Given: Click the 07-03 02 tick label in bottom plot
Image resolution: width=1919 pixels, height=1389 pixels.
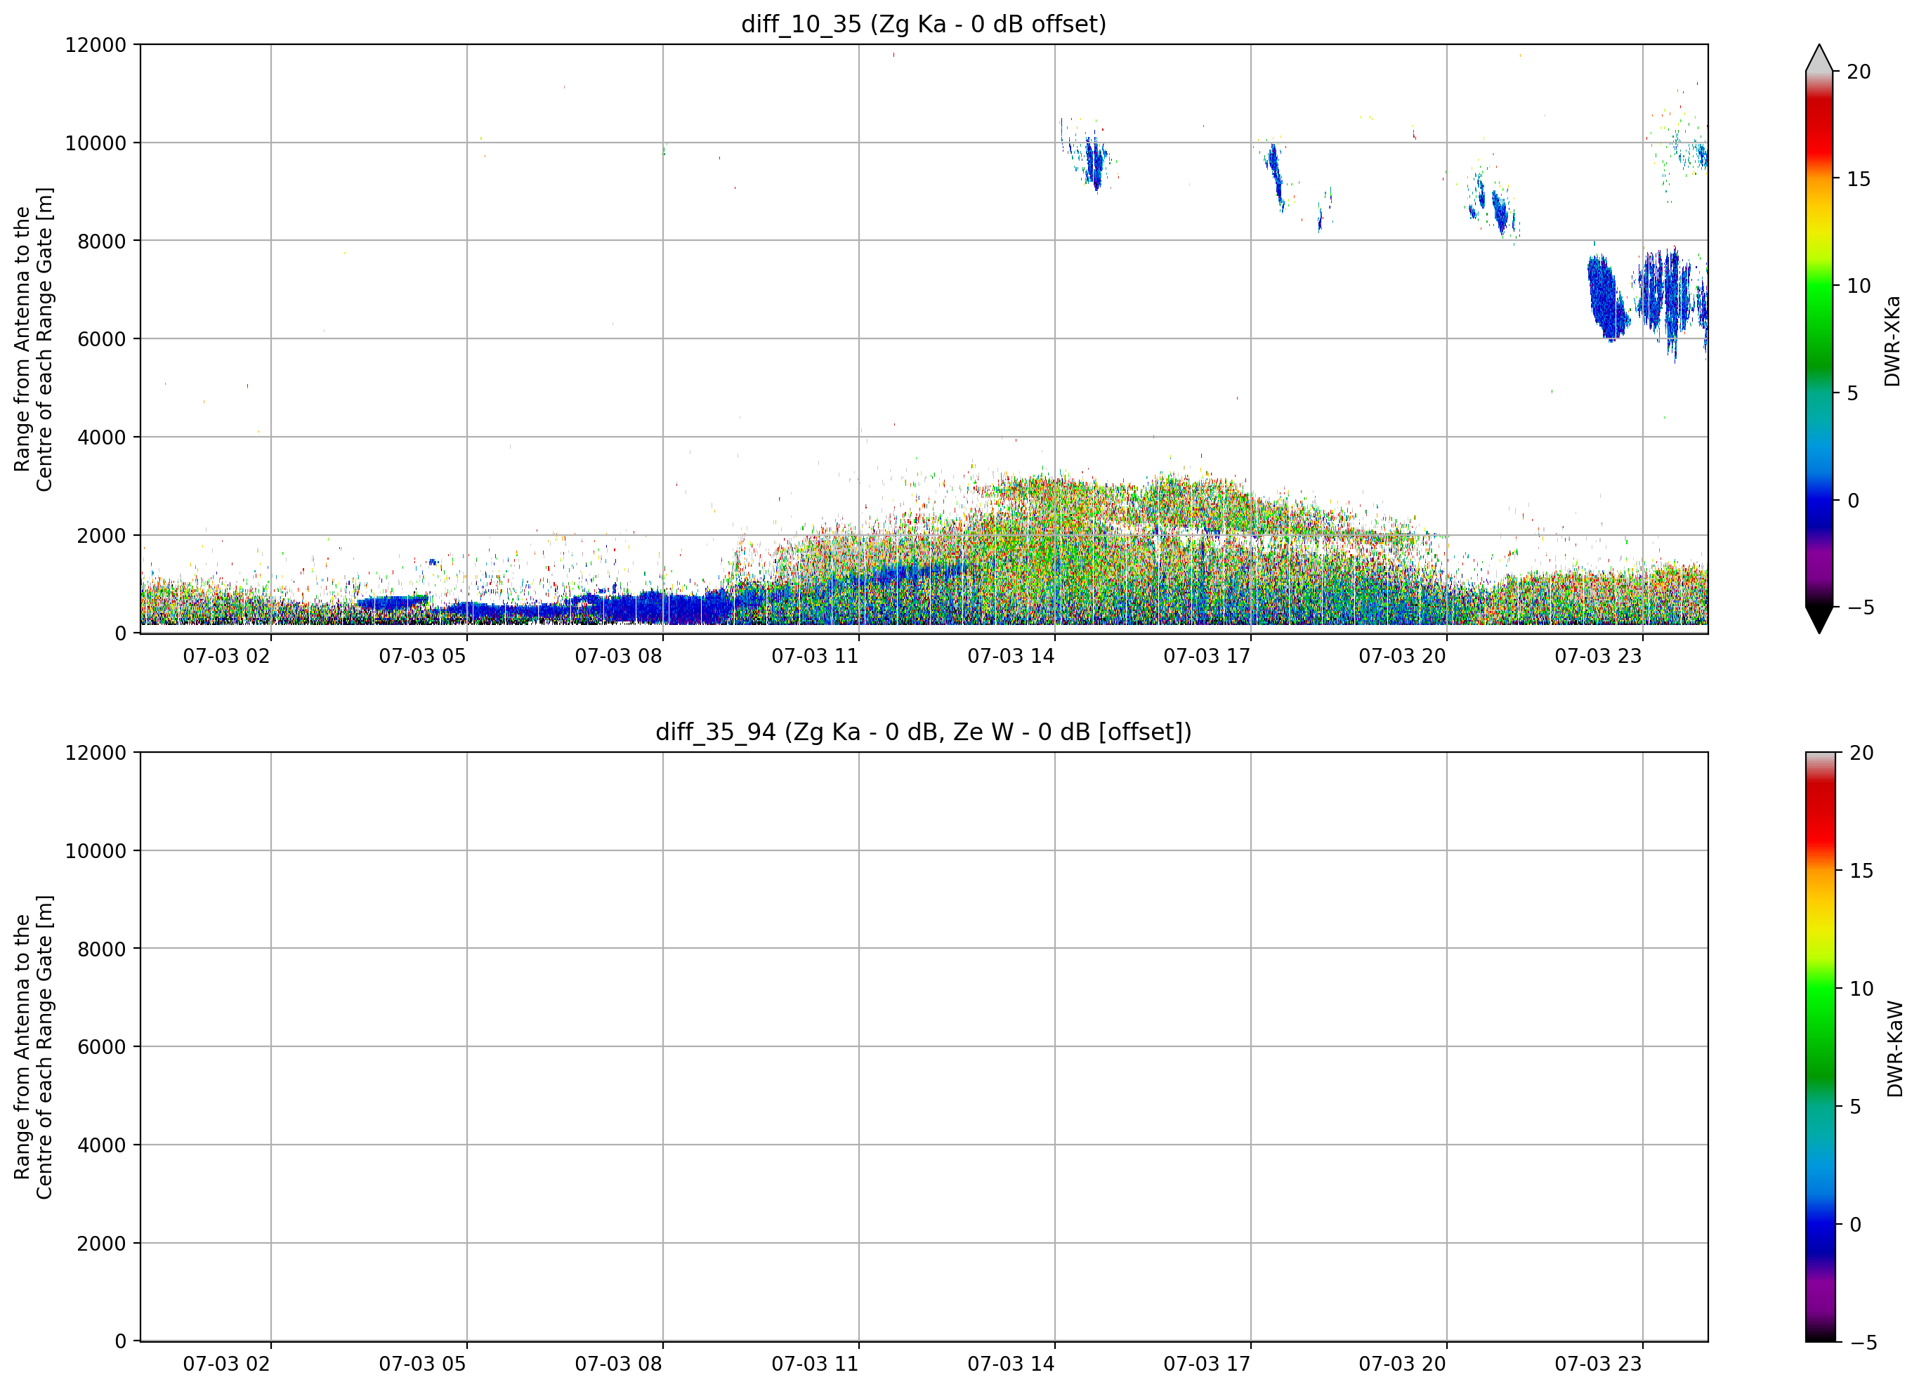Looking at the screenshot, I should click(227, 1364).
